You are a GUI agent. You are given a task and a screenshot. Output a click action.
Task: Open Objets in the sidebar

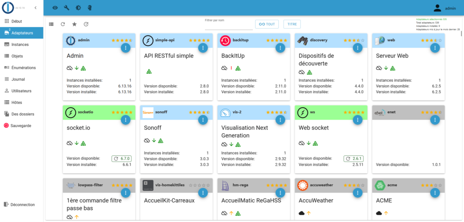pyautogui.click(x=22, y=56)
